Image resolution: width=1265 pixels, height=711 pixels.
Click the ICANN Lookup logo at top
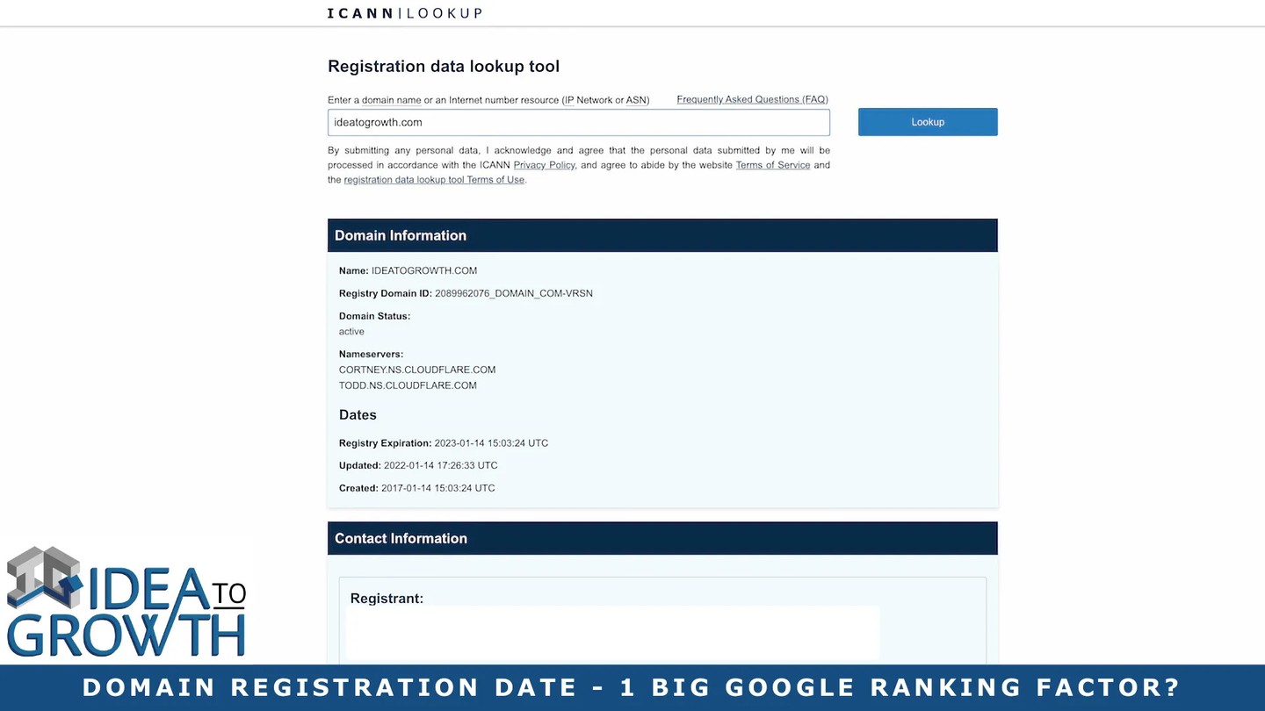click(404, 13)
